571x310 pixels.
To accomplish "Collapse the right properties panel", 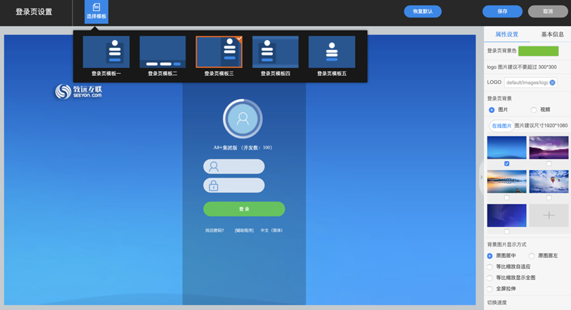I will coord(482,177).
